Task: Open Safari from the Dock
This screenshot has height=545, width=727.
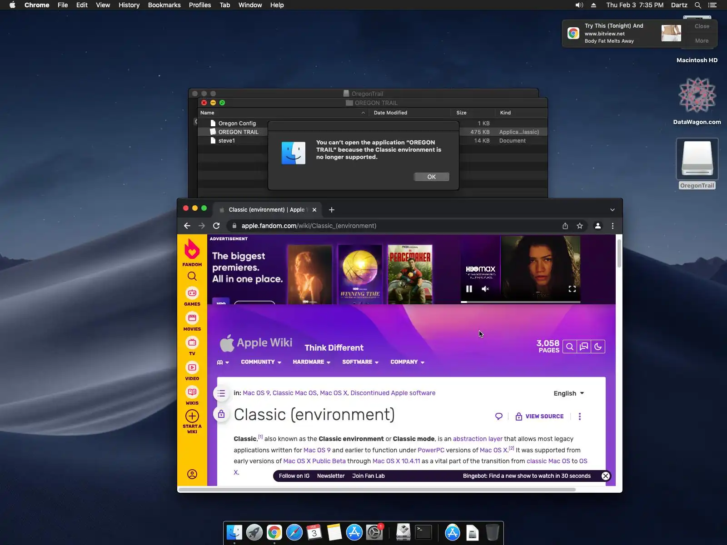Action: pyautogui.click(x=294, y=532)
